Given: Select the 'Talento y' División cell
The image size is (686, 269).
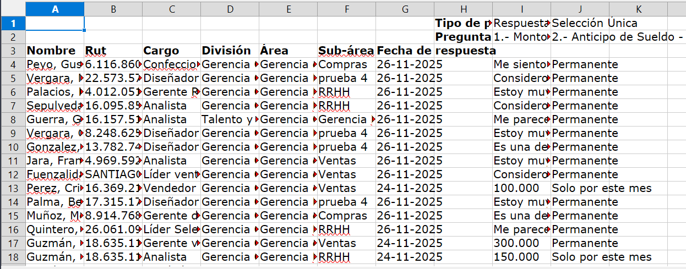Looking at the screenshot, I should (230, 119).
